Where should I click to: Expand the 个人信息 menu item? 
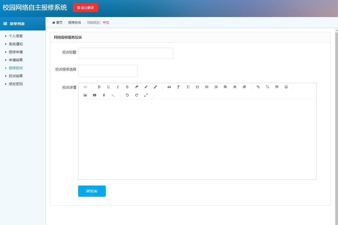16,36
